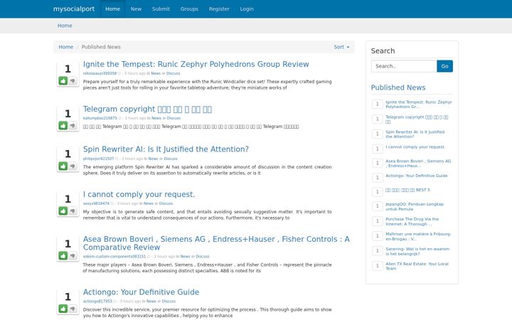
Task: Open sidebar link Maîtriser une matière à Fribourg
Action: (418, 236)
